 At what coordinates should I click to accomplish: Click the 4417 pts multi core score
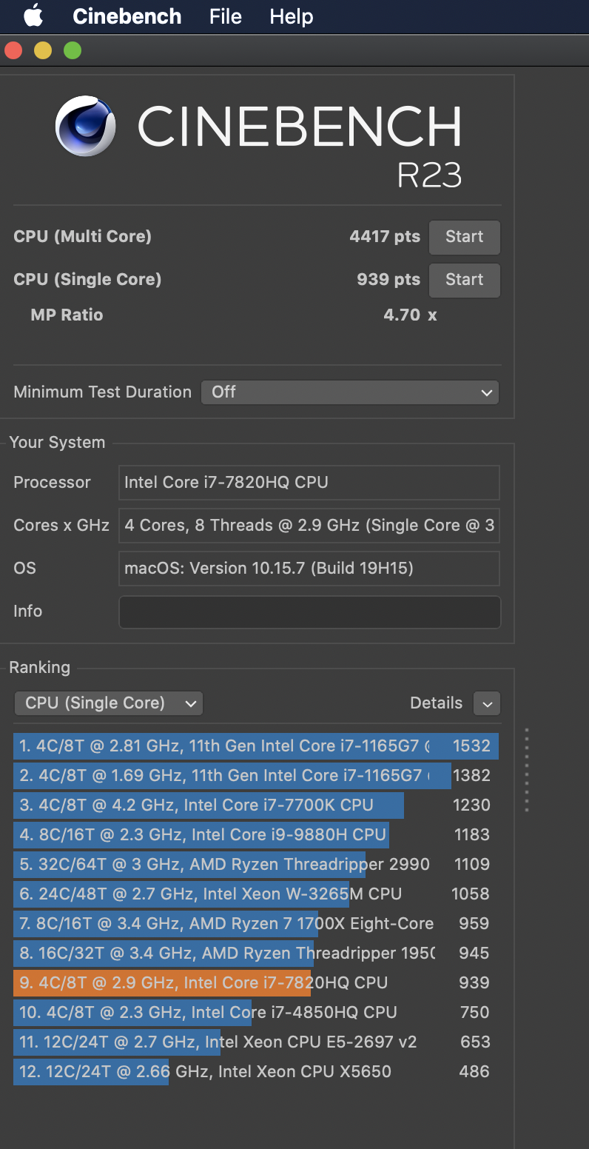coord(385,237)
